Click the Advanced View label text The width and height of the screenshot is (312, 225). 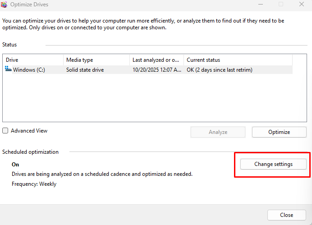pos(29,131)
